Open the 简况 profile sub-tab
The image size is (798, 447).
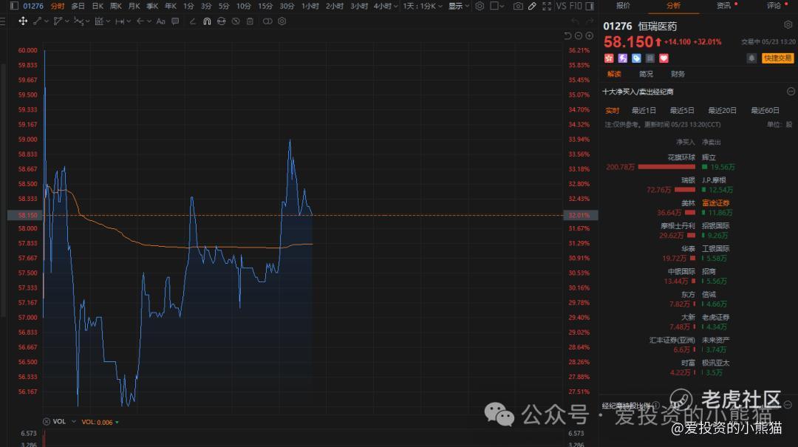[646, 74]
